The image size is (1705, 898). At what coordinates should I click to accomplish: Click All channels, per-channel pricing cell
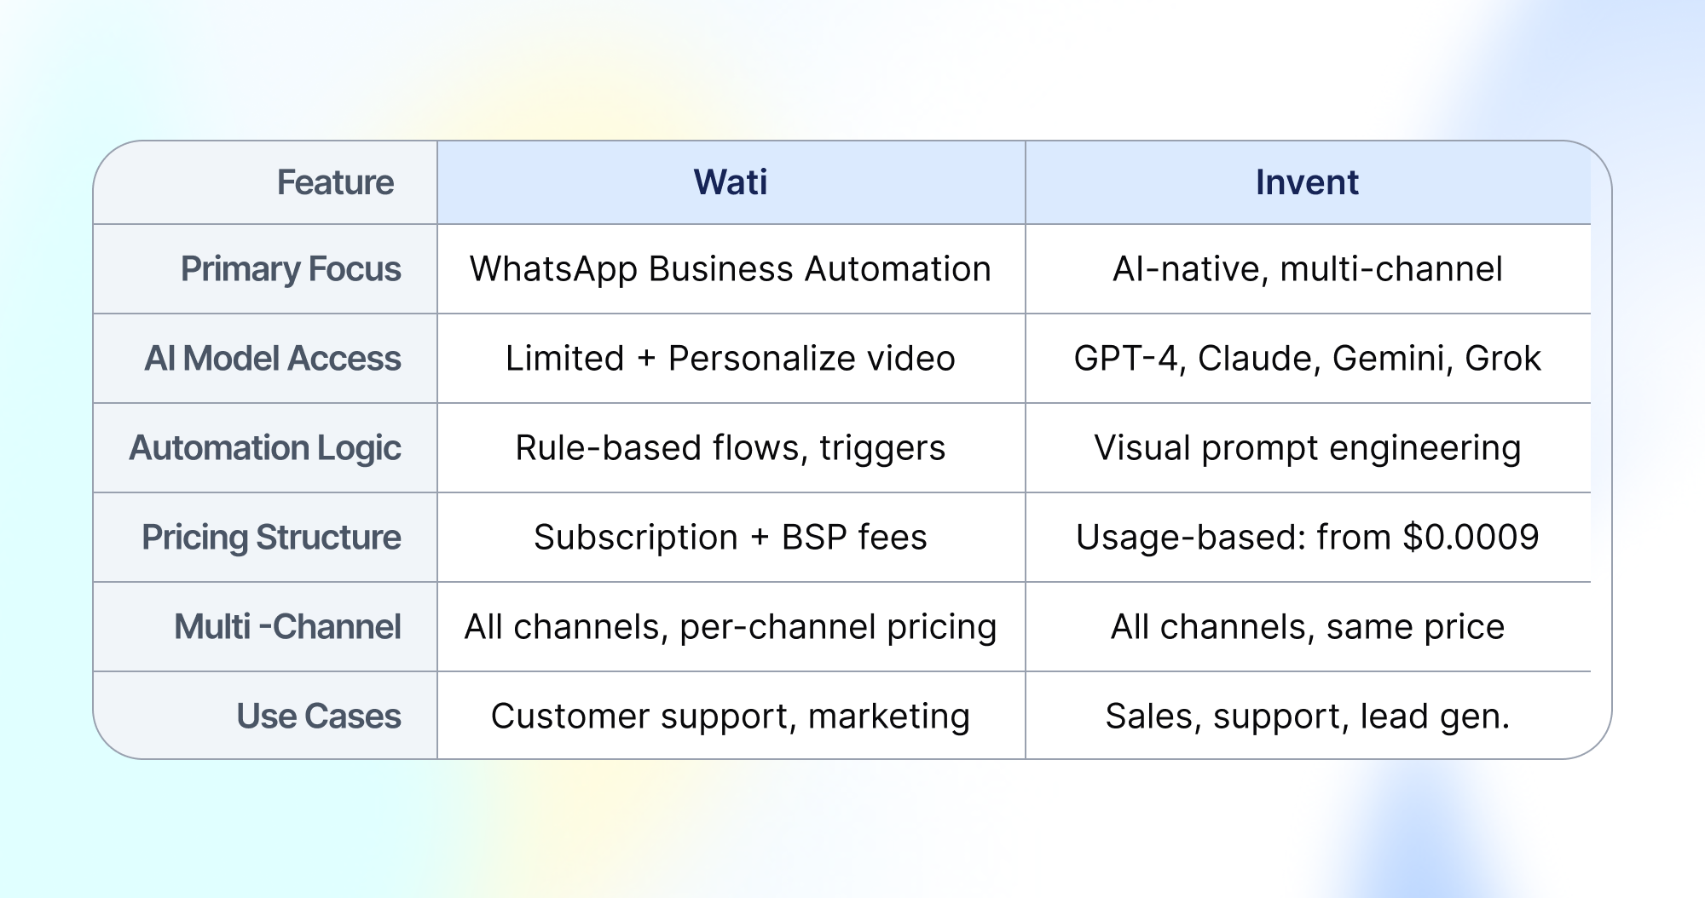731,627
